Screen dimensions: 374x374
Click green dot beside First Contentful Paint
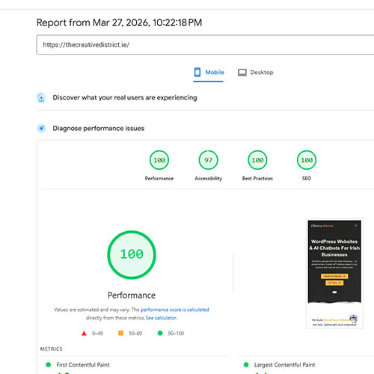tap(49, 364)
